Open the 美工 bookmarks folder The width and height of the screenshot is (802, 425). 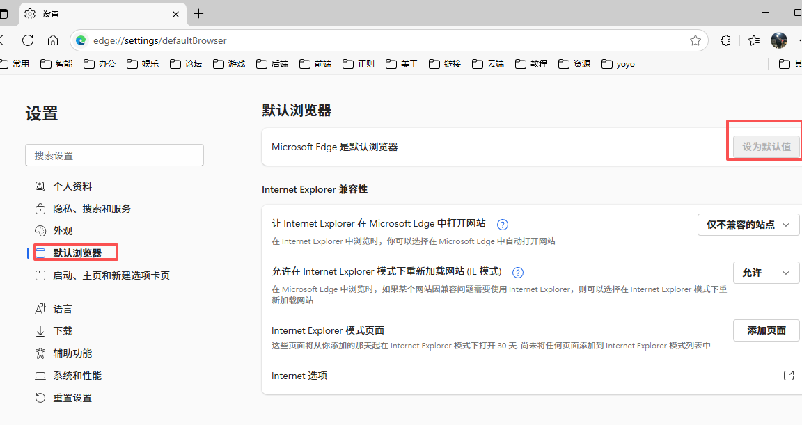402,64
